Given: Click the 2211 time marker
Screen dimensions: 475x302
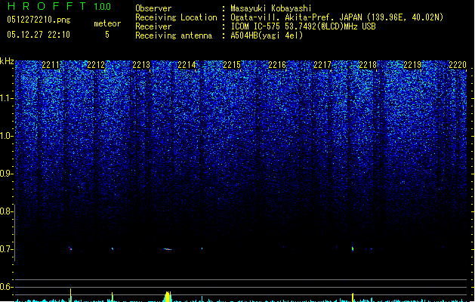Looking at the screenshot, I should point(51,65).
